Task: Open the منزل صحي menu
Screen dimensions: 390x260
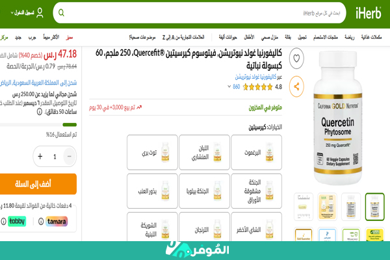Action: click(x=269, y=37)
